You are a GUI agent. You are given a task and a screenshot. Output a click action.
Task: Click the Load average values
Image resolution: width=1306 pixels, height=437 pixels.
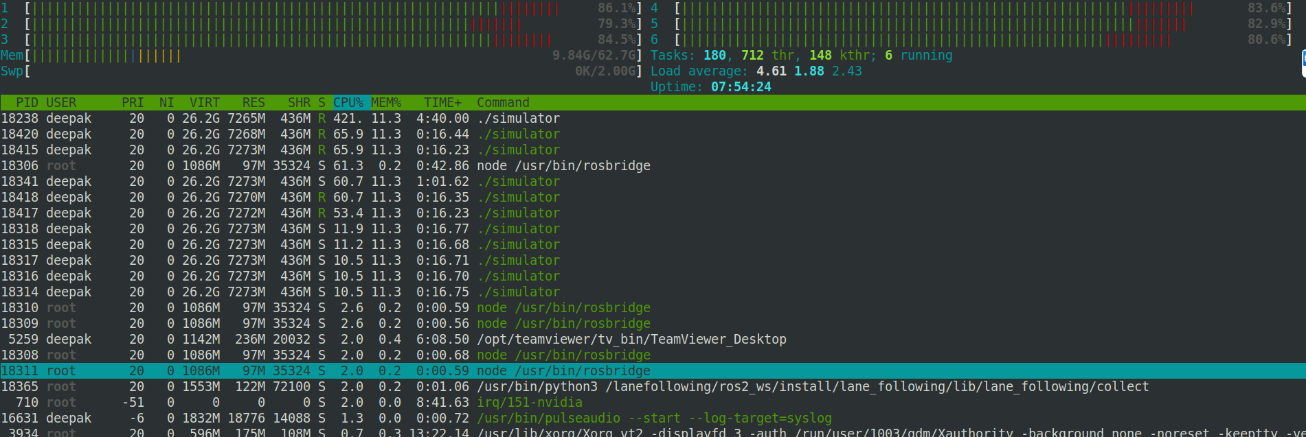point(809,71)
